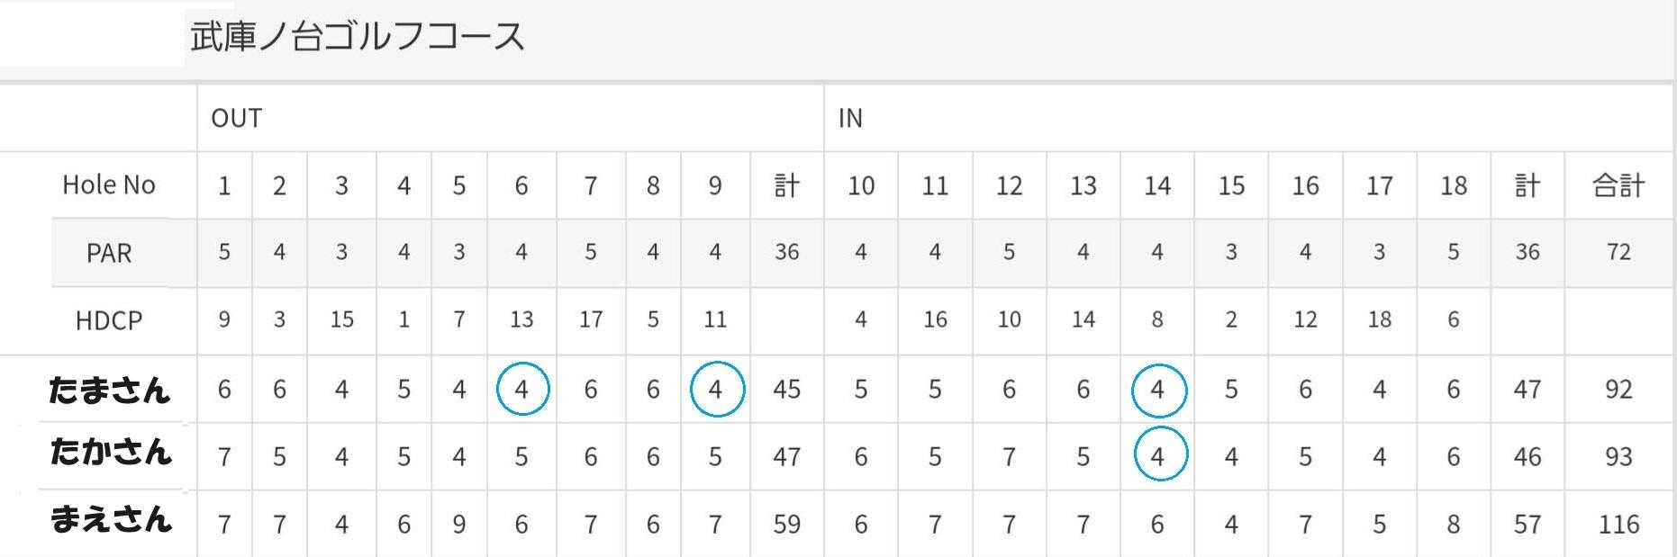This screenshot has height=557, width=1677.
Task: Click the PAR row label
Action: pos(108,253)
